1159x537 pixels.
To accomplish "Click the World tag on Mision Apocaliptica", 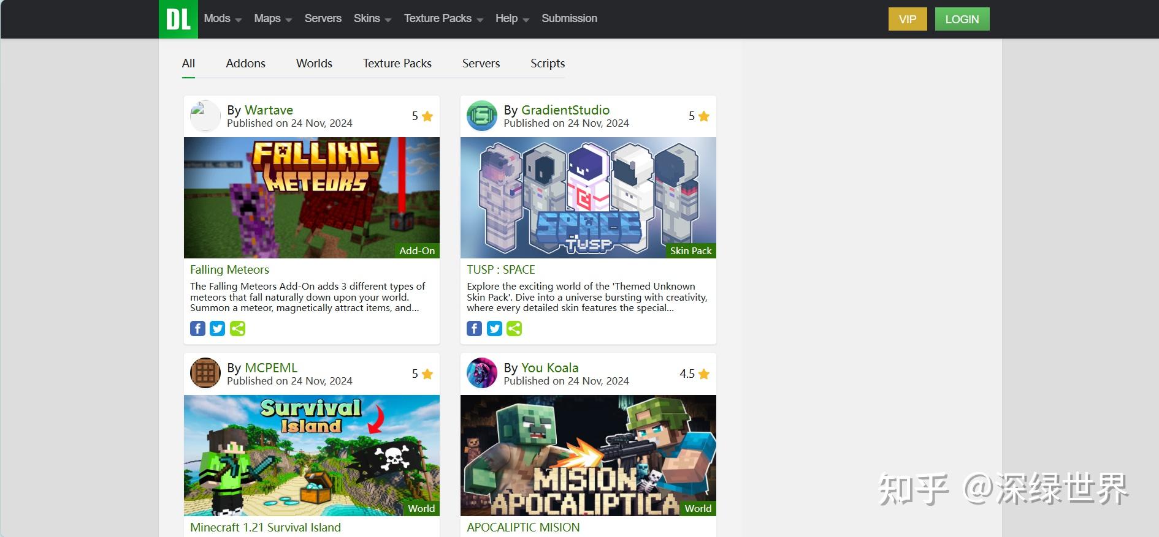I will tap(698, 508).
